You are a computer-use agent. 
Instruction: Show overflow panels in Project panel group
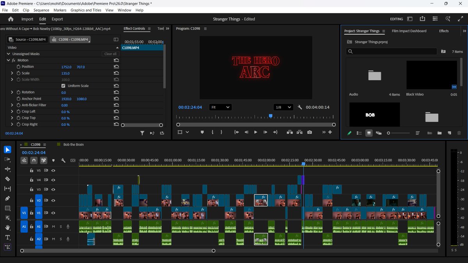464,31
